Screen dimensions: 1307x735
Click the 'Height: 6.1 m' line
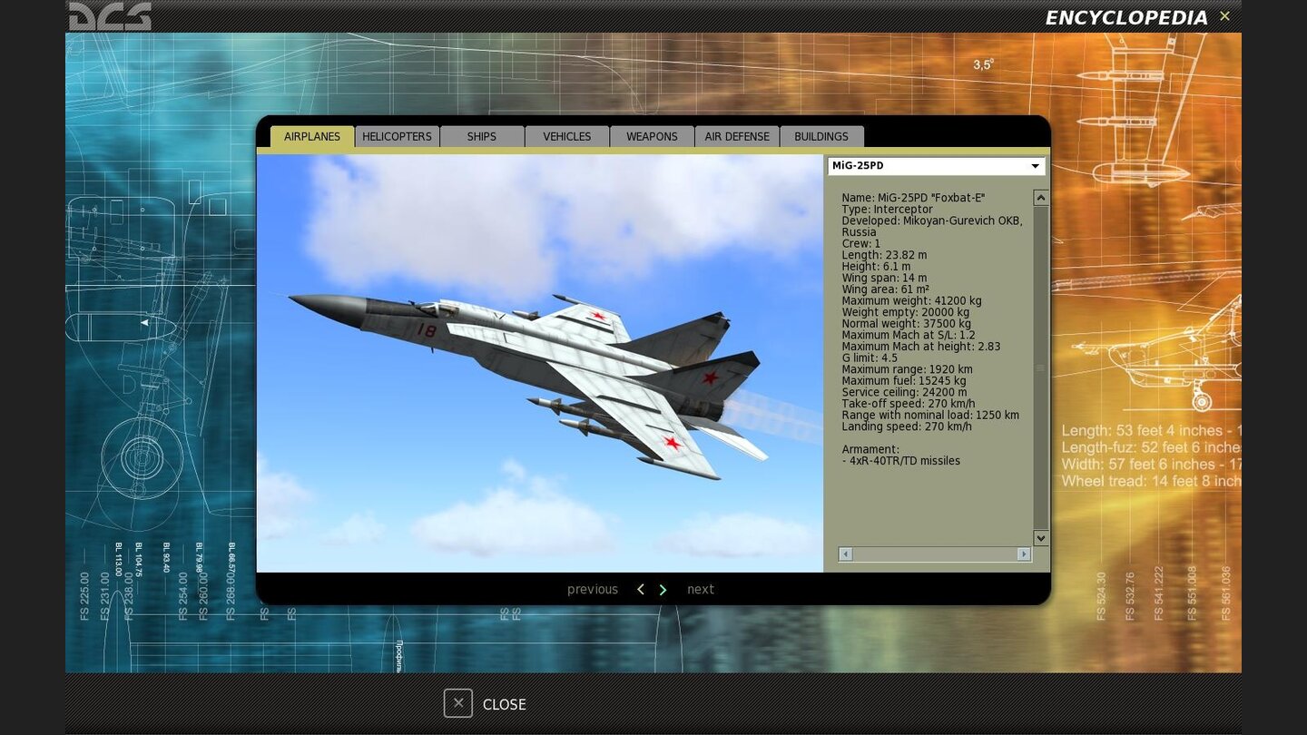(876, 267)
